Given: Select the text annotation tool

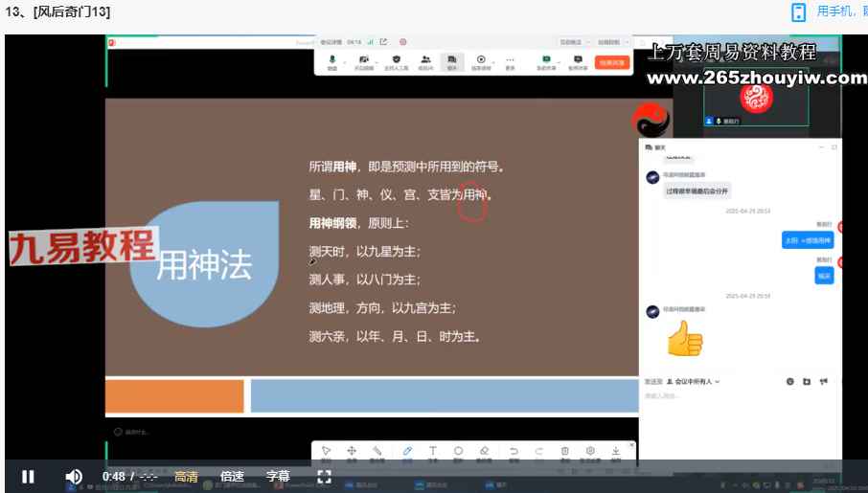Looking at the screenshot, I should click(432, 452).
